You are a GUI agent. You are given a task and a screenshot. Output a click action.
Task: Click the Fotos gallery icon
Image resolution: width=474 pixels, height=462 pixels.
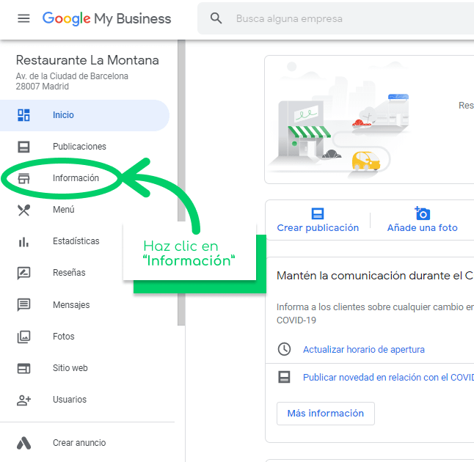pyautogui.click(x=23, y=337)
